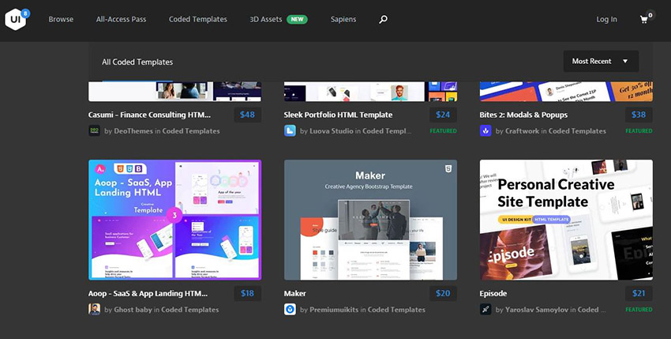Click the Yaroslav Samoylov author avatar
The width and height of the screenshot is (671, 339).
coord(485,310)
